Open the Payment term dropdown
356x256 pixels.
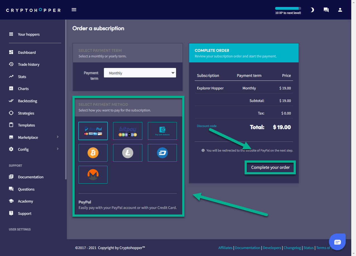tap(140, 73)
